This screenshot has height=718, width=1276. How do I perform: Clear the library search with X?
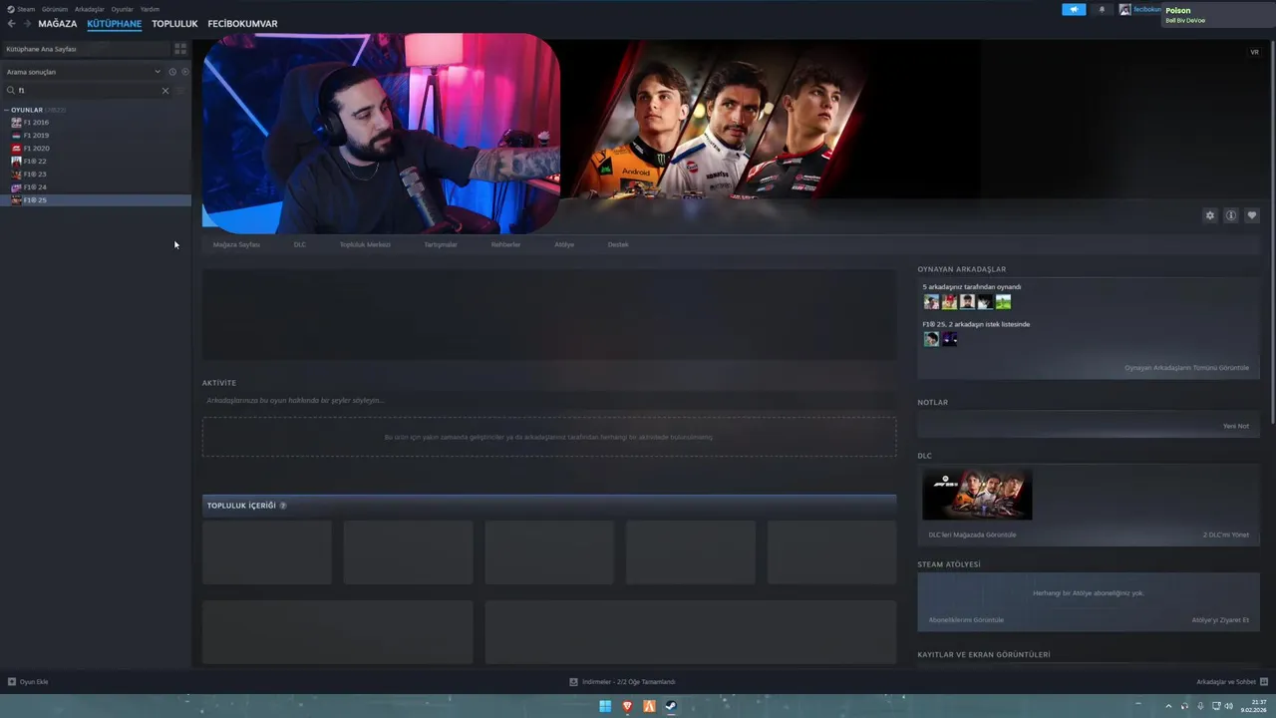pyautogui.click(x=165, y=90)
